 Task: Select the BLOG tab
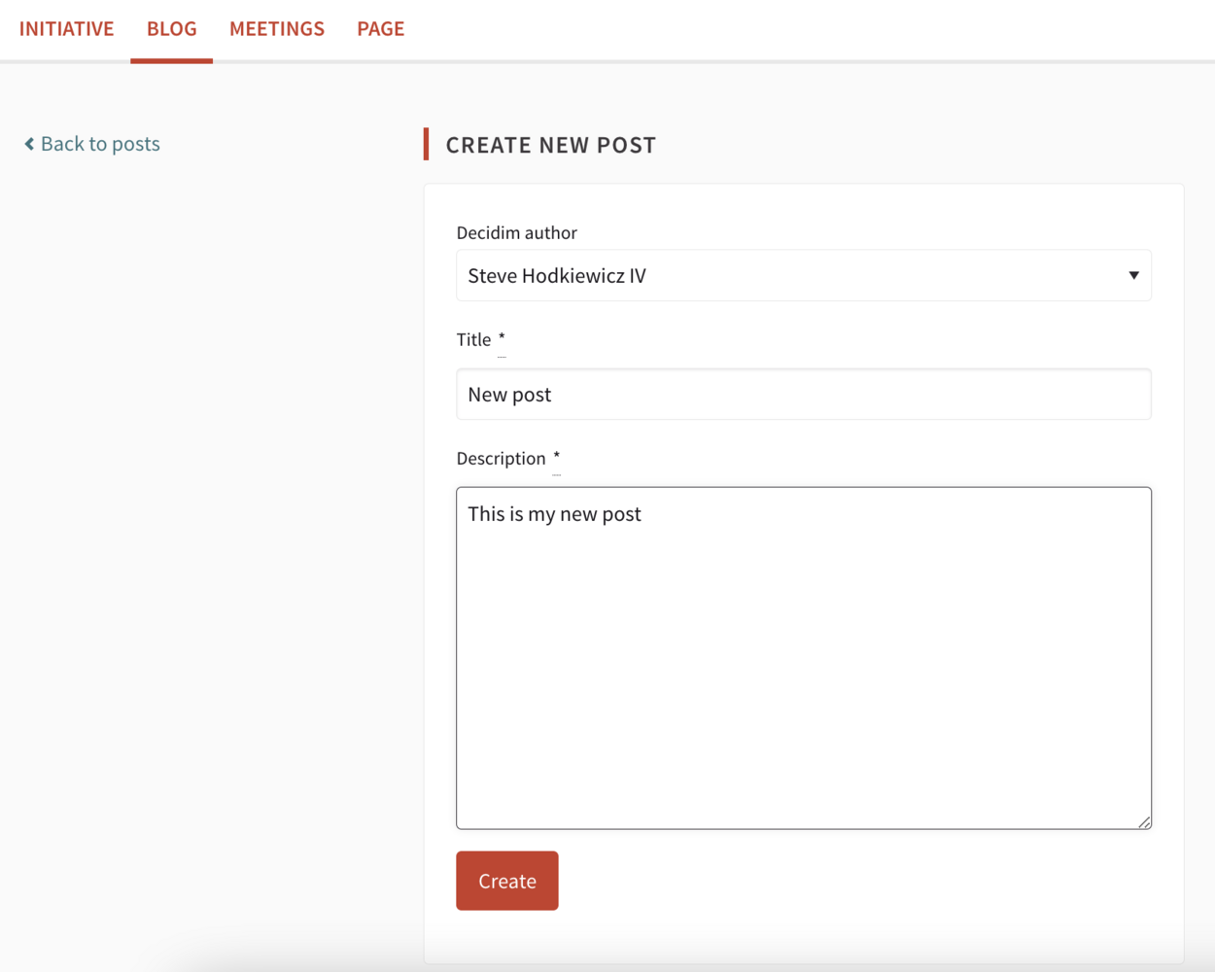pos(171,29)
